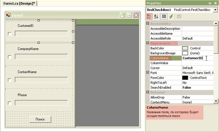The image size is (219, 132).
Task: Tick the Phone checkbox
Action: tap(10, 103)
